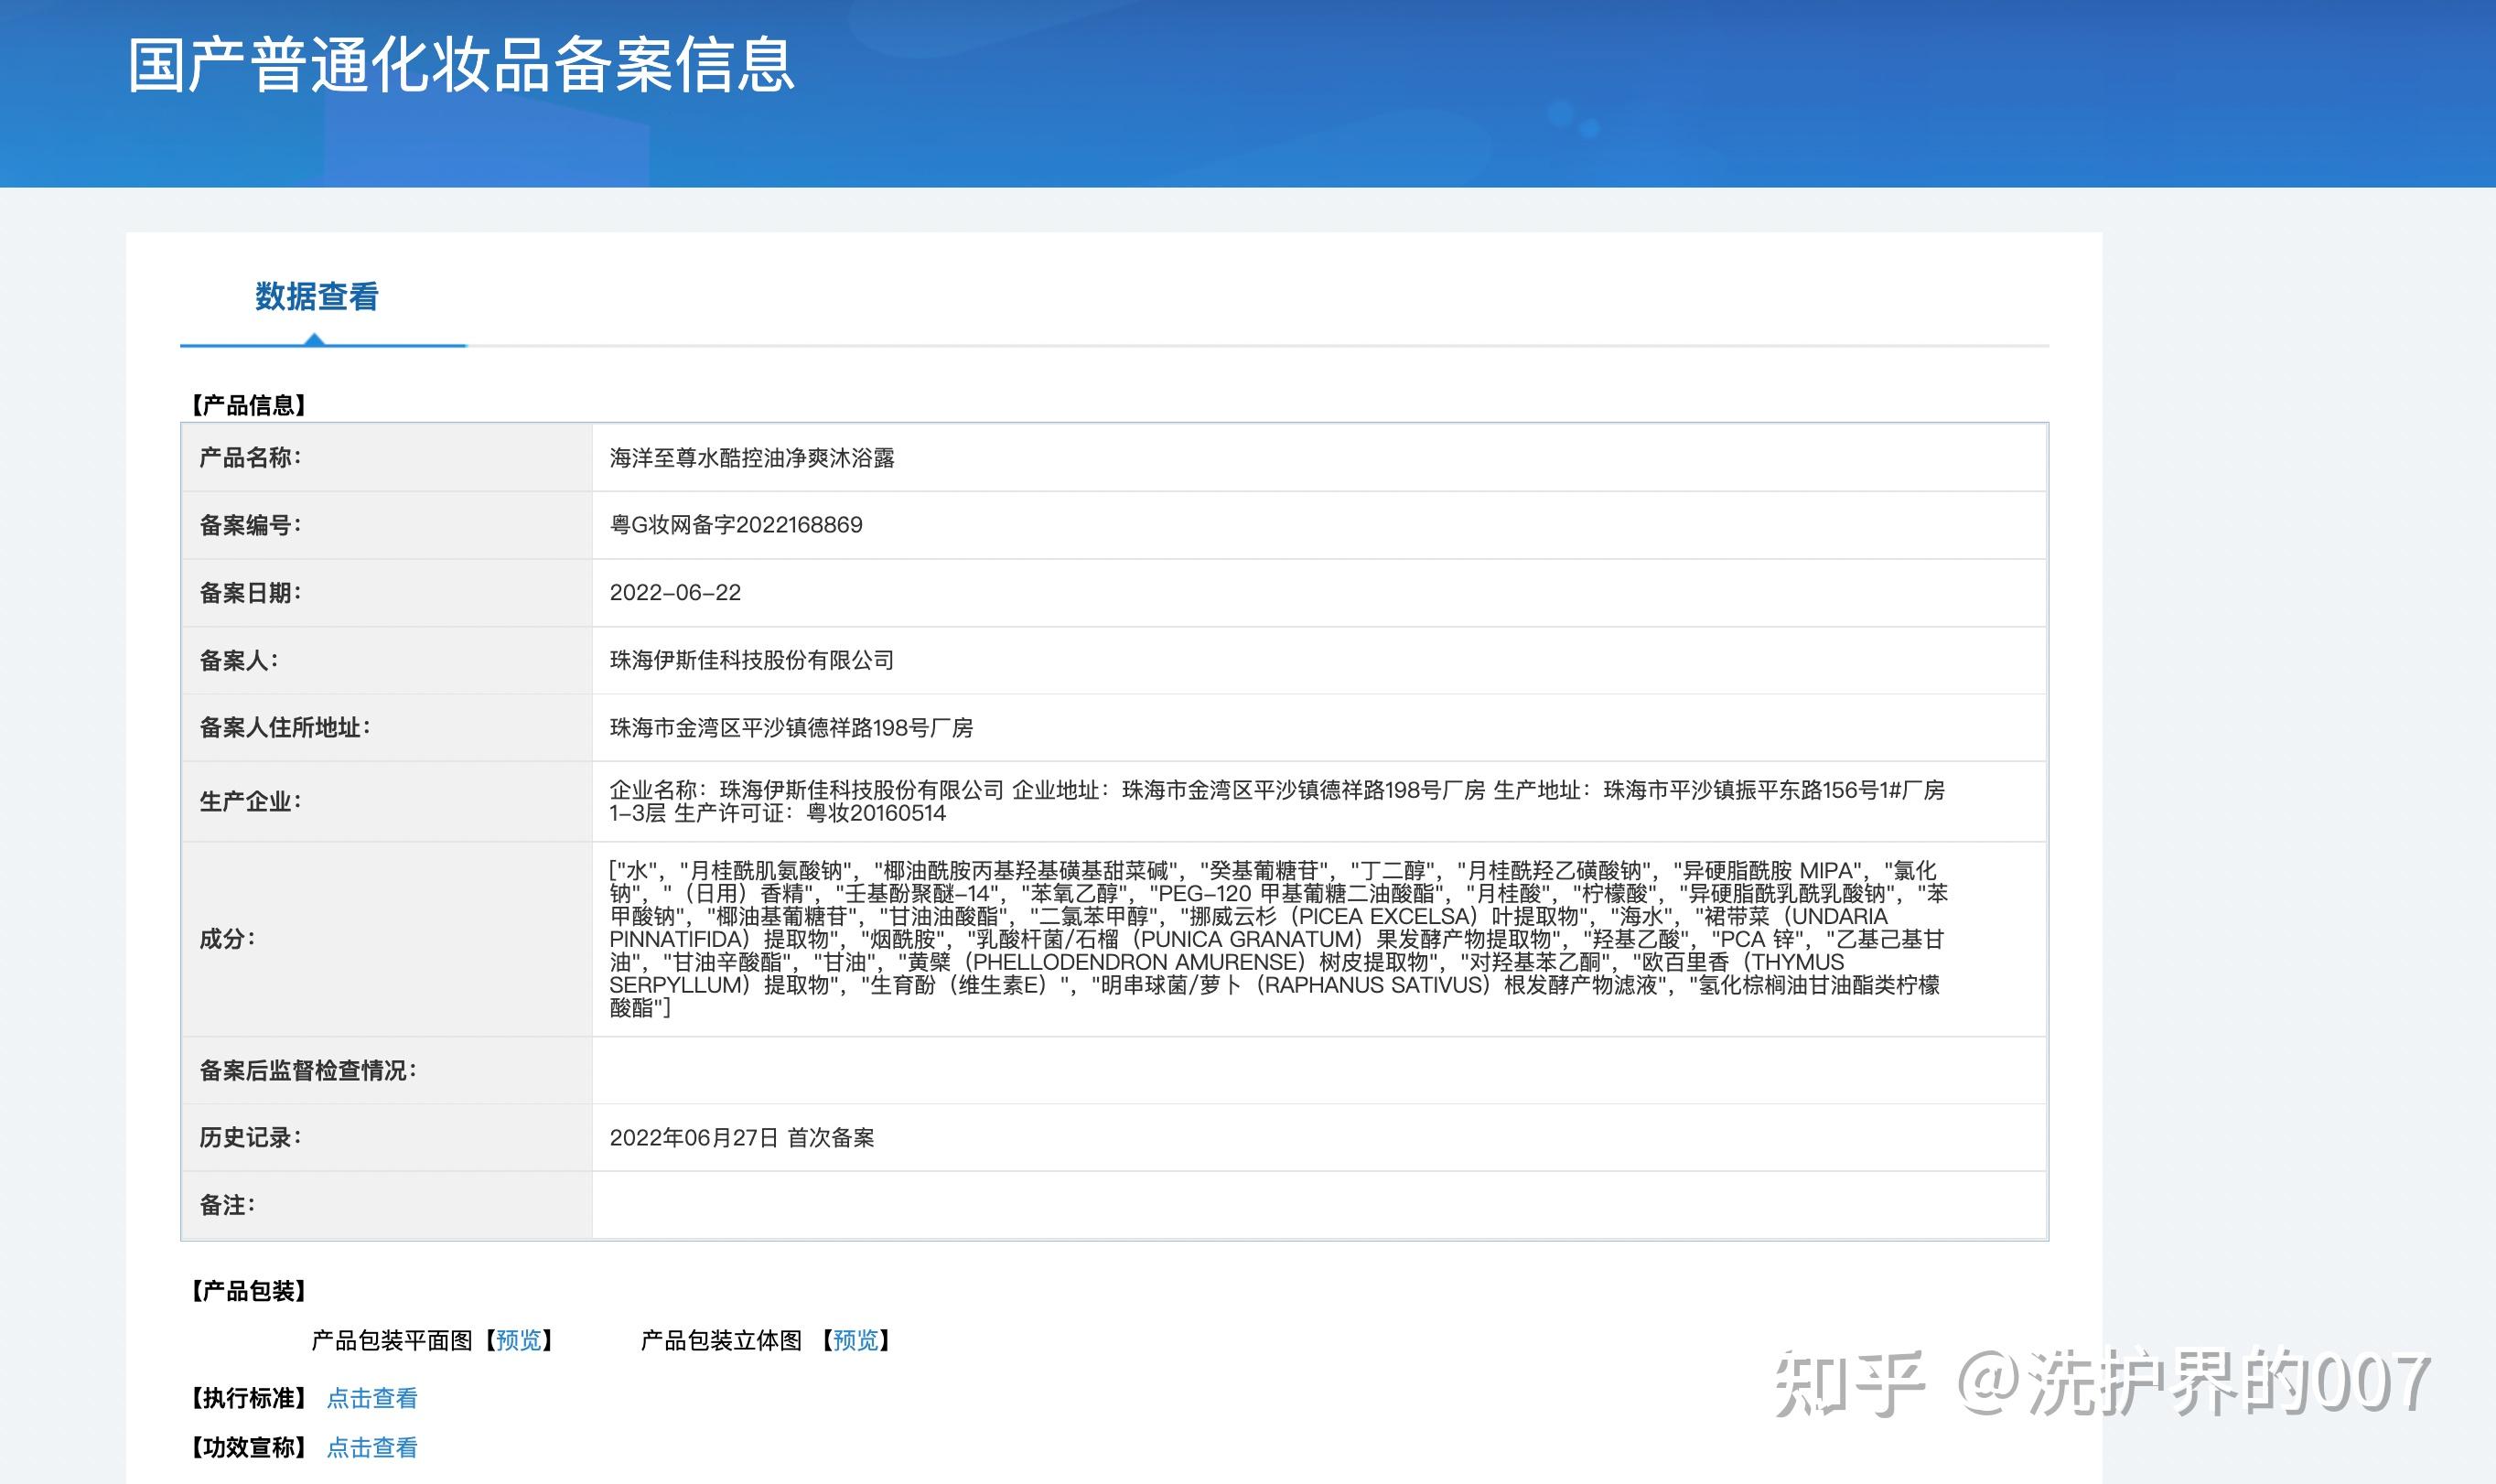Open 点击查看 link for 执行标准

[x=372, y=1398]
